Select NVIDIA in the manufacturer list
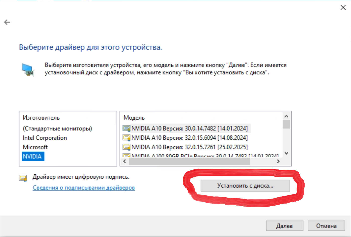351x237 pixels. [x=33, y=156]
